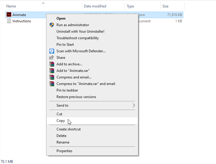The image size is (216, 164).
Task: Select Add to "Animate.rar"
Action: click(x=92, y=71)
